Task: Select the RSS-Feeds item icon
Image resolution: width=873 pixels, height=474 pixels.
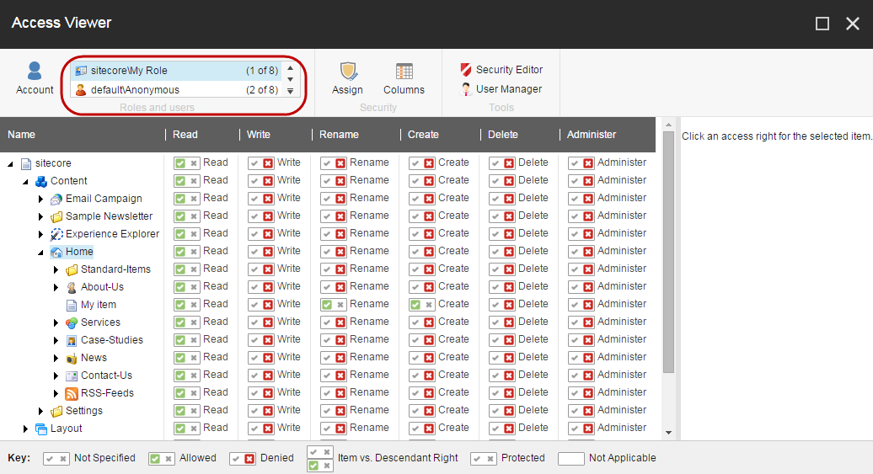Action: click(72, 393)
